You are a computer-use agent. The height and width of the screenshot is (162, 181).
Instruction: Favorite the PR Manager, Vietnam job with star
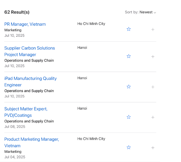click(129, 29)
